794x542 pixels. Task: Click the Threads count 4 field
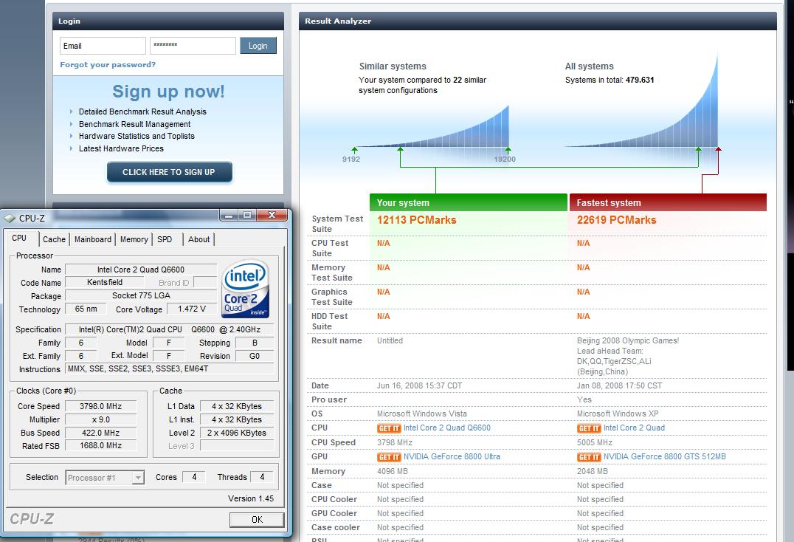coord(262,477)
